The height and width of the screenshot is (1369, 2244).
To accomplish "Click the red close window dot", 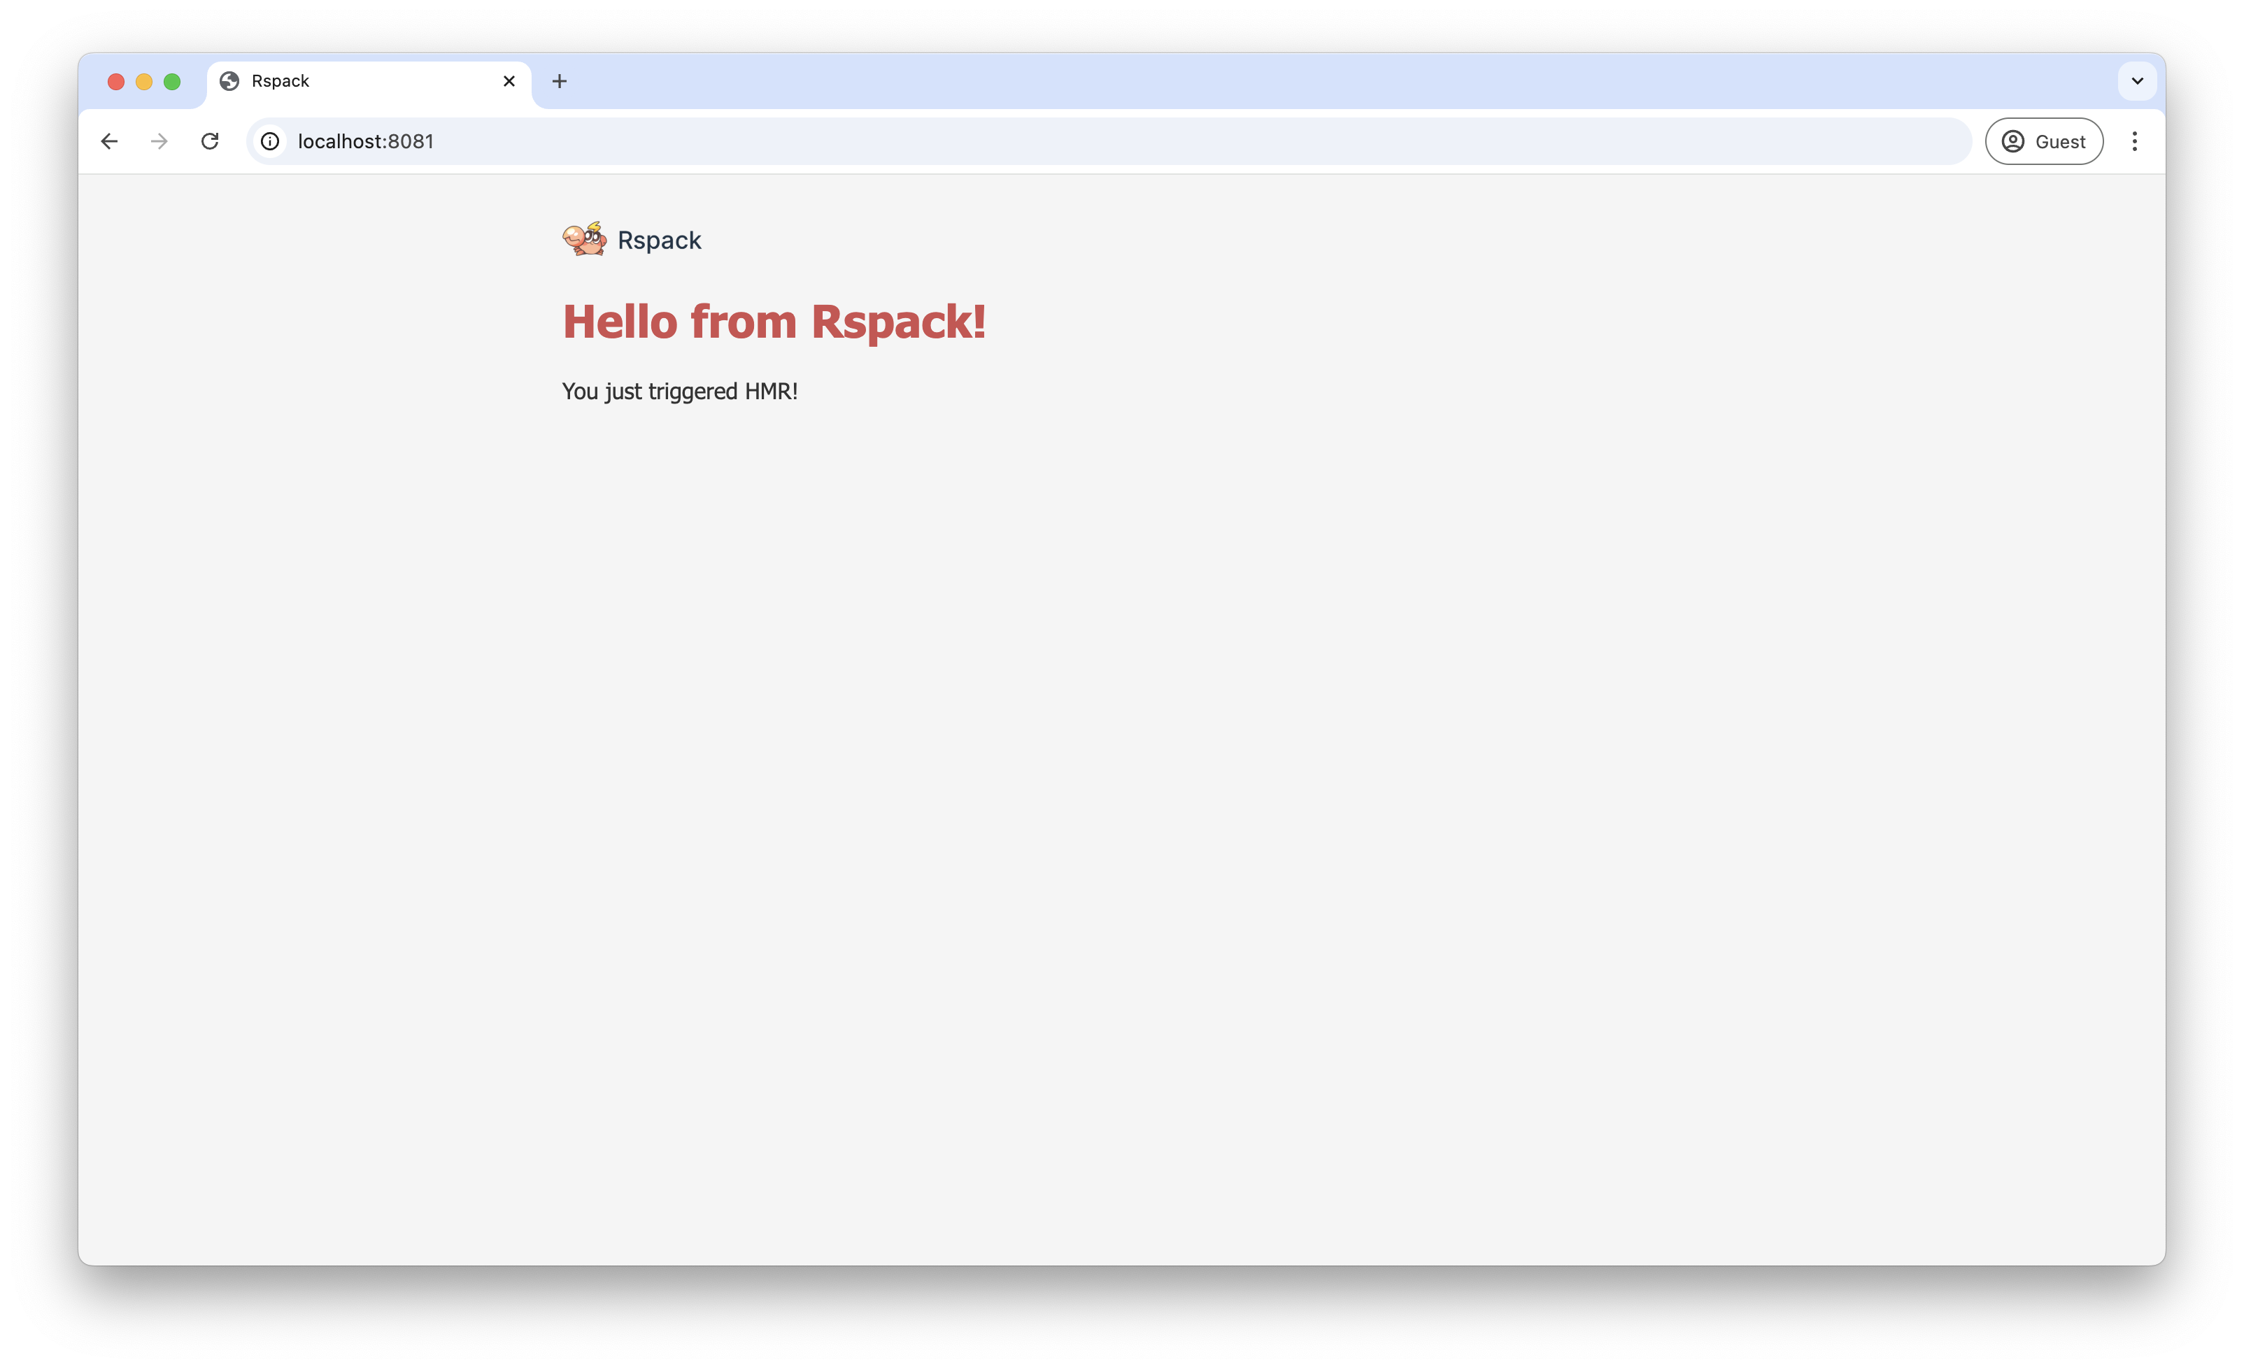I will pyautogui.click(x=115, y=81).
